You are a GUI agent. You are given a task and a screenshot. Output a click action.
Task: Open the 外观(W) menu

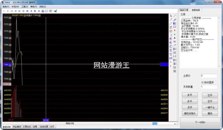click(15, 7)
